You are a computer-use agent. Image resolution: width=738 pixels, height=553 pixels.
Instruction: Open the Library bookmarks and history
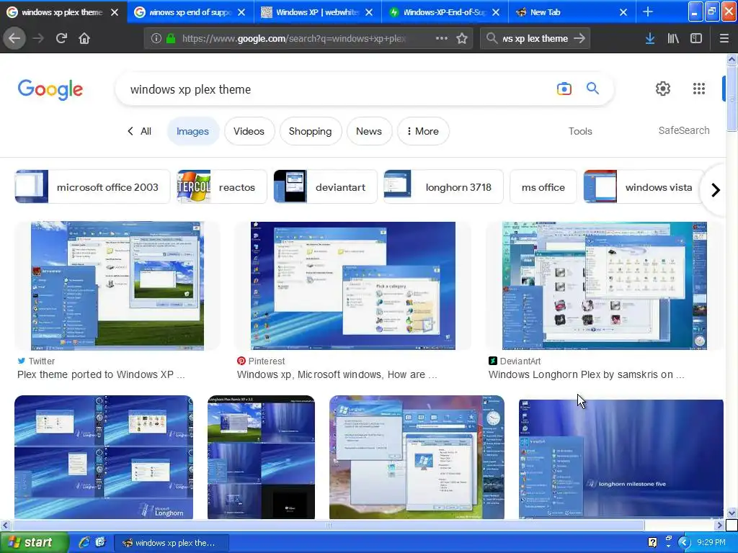673,39
